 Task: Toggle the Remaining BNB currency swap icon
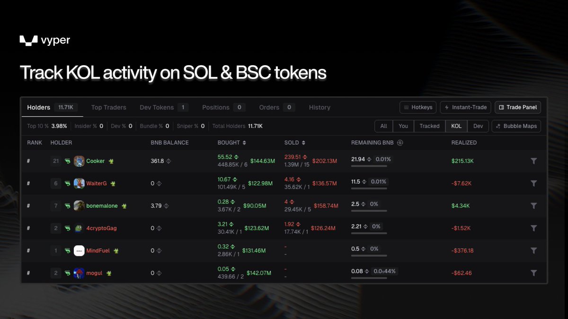[x=400, y=143]
